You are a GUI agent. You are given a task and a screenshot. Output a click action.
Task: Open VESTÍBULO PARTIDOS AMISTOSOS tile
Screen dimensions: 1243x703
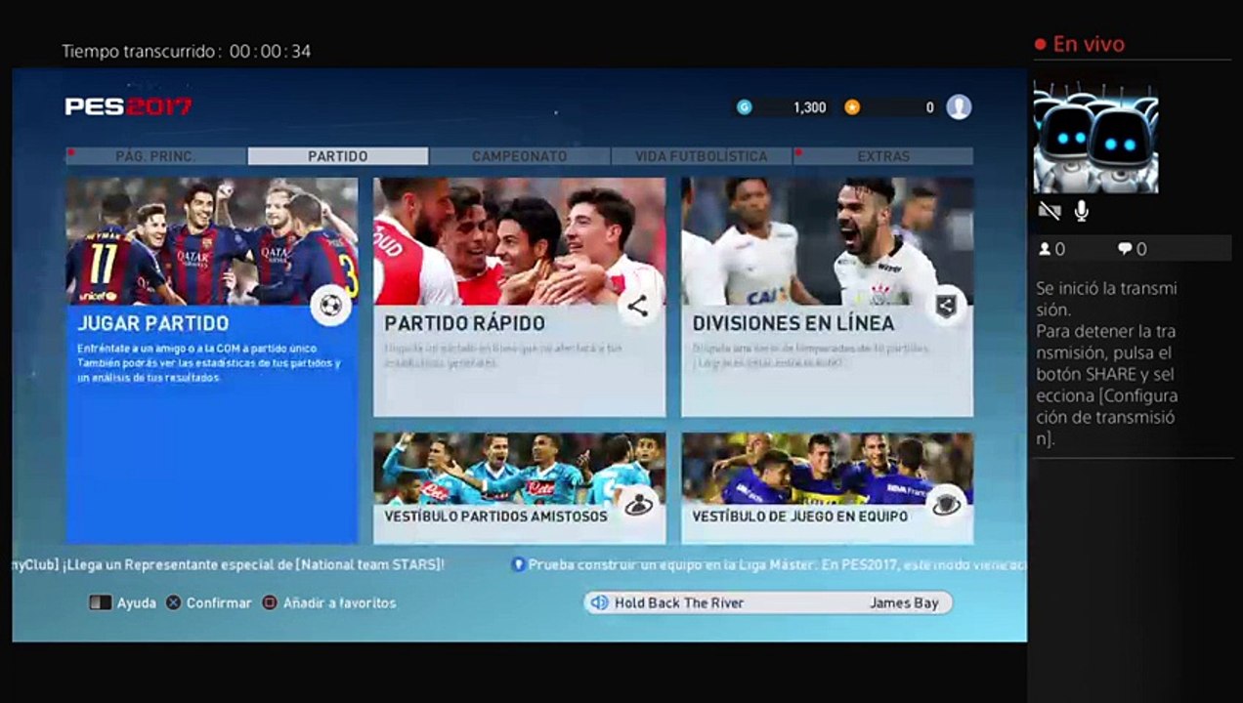coord(519,488)
